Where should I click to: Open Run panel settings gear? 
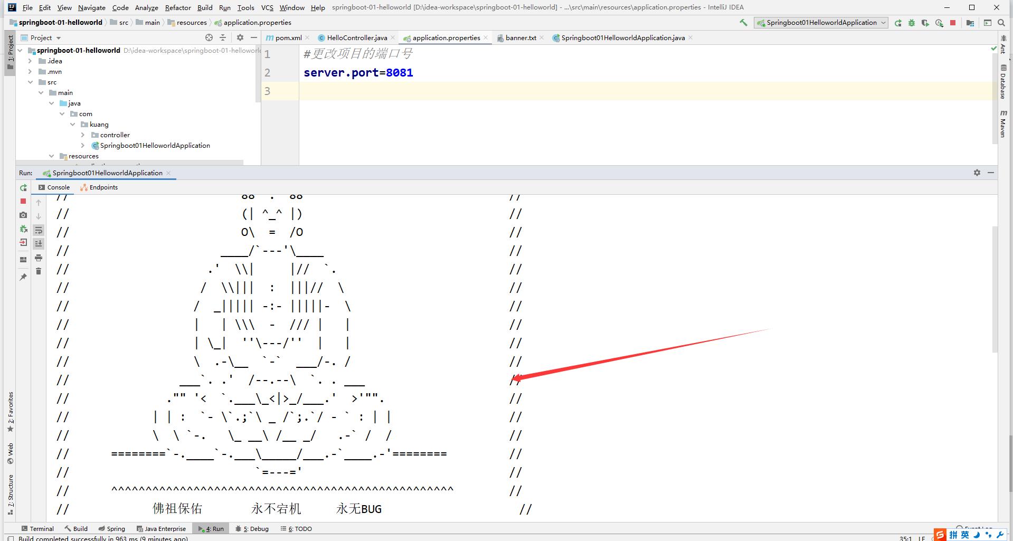coord(977,173)
